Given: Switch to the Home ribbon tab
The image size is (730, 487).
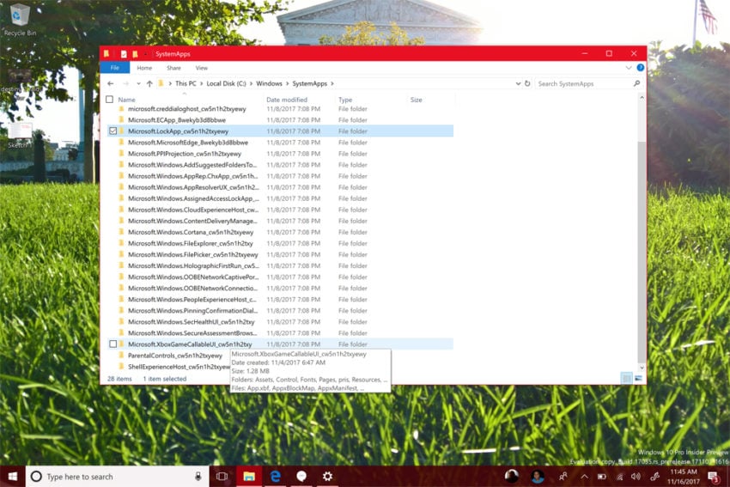Looking at the screenshot, I should (144, 68).
